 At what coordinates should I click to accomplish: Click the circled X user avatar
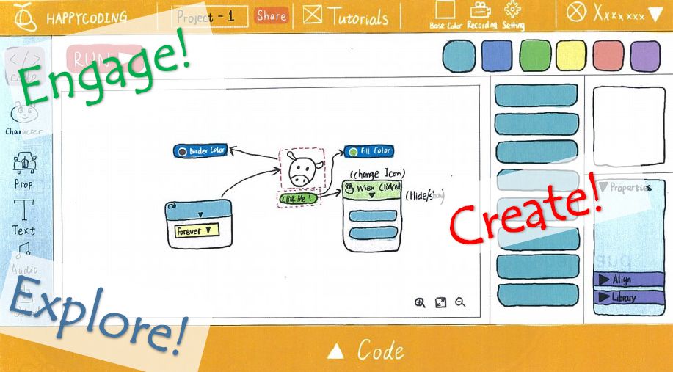point(576,12)
